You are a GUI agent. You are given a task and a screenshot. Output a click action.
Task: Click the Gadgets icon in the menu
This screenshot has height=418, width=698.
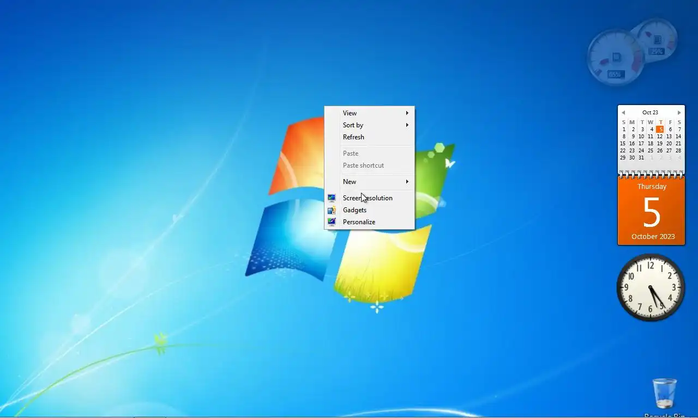(332, 210)
